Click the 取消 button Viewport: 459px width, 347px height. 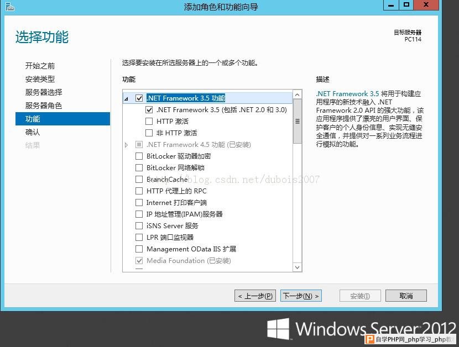(406, 296)
